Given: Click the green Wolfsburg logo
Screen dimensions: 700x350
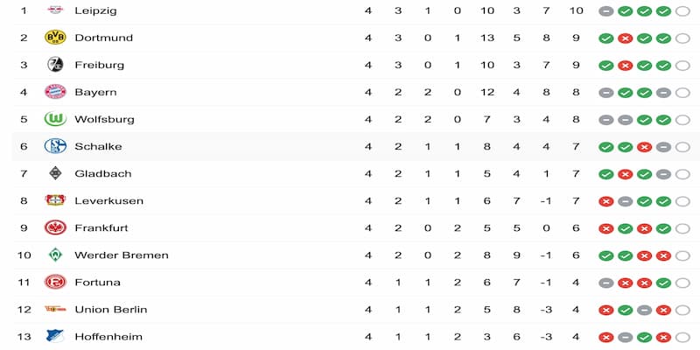Looking at the screenshot, I should click(55, 119).
